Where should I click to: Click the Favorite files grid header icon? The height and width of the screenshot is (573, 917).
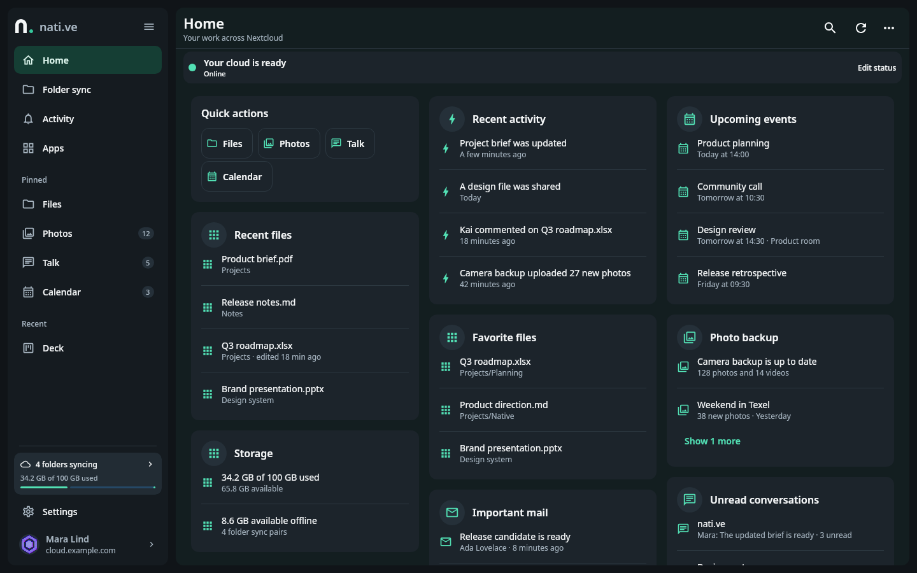coord(452,337)
